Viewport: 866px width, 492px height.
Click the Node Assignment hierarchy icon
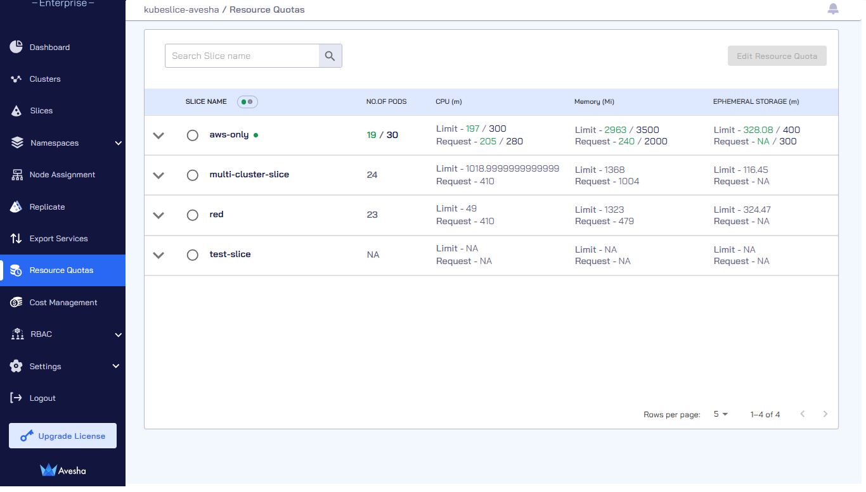tap(17, 175)
